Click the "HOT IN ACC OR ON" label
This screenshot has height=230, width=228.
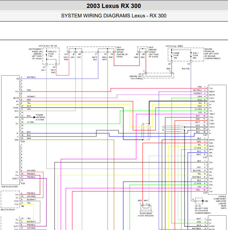click(x=48, y=46)
